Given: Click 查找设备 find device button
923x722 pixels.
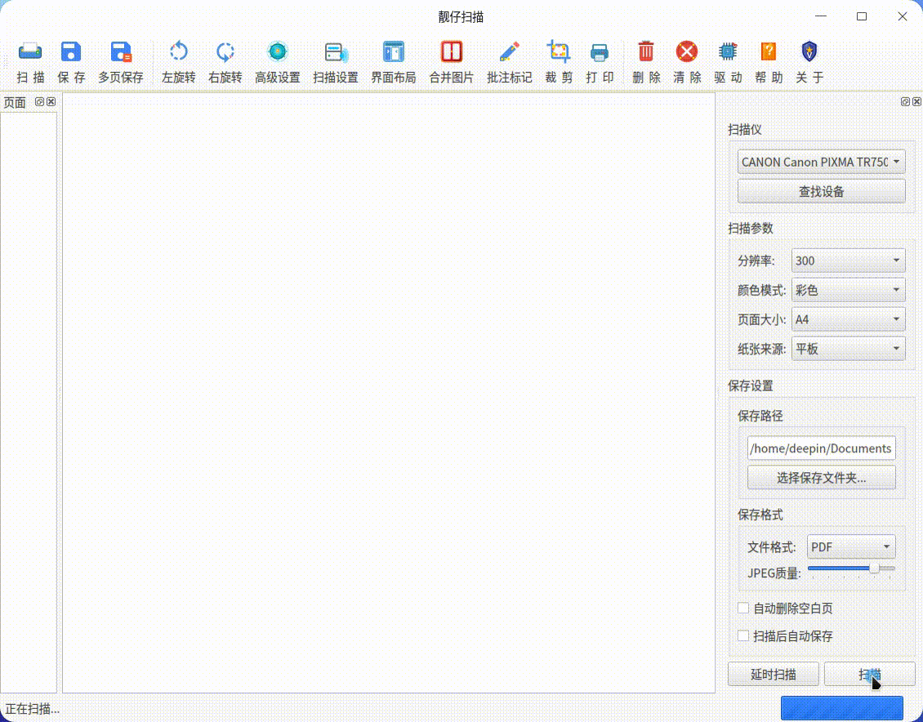Looking at the screenshot, I should (821, 191).
